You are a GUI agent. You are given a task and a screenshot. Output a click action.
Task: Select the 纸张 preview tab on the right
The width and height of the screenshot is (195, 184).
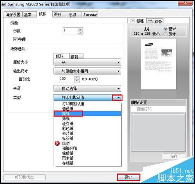coord(137,21)
